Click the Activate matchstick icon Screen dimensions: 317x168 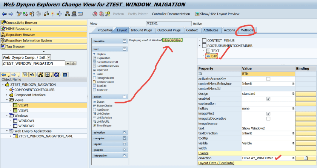52,14
